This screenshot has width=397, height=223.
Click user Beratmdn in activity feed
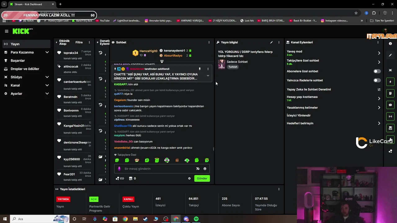click(x=70, y=97)
